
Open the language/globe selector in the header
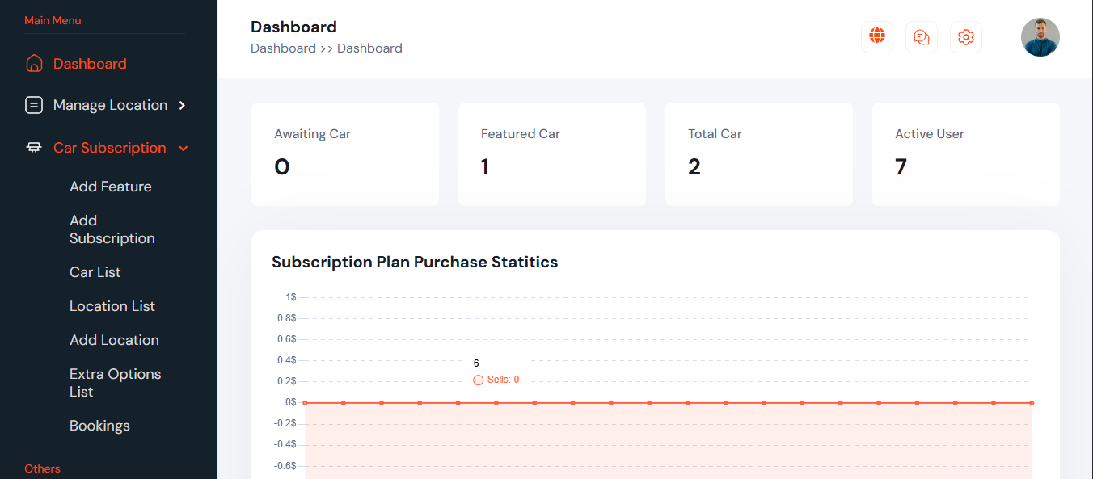click(x=877, y=37)
